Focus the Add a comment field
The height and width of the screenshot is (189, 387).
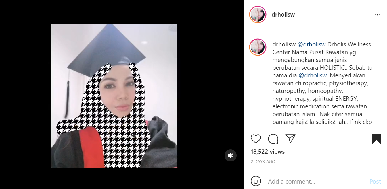tap(316, 181)
